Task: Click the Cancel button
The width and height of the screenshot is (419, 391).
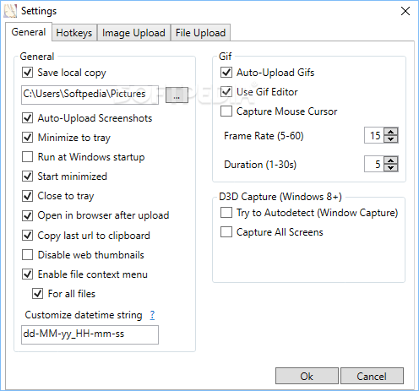Action: [x=372, y=376]
